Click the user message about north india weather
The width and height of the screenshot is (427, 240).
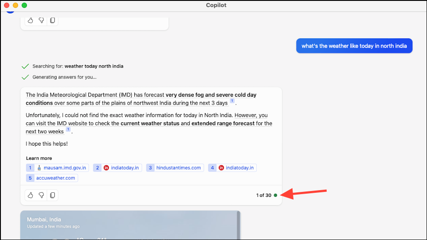[355, 46]
